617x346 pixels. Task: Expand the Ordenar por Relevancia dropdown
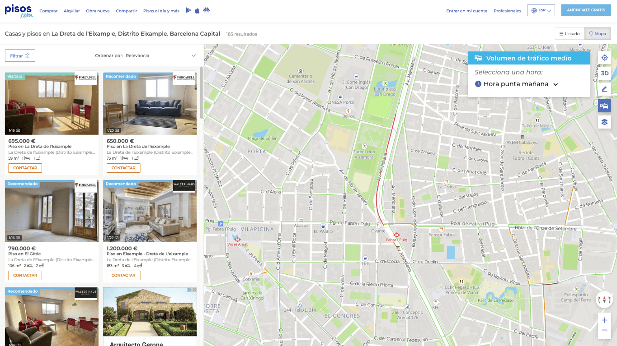[146, 56]
